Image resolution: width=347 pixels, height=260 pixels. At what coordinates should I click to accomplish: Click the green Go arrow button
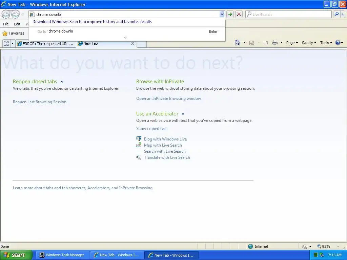[230, 14]
